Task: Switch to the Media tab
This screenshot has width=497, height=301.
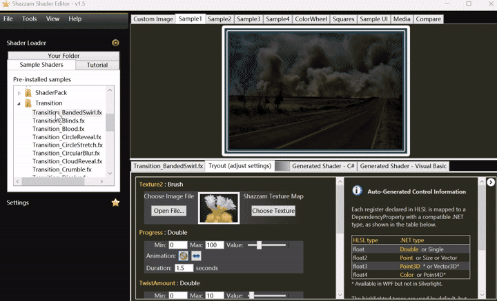Action: click(402, 19)
